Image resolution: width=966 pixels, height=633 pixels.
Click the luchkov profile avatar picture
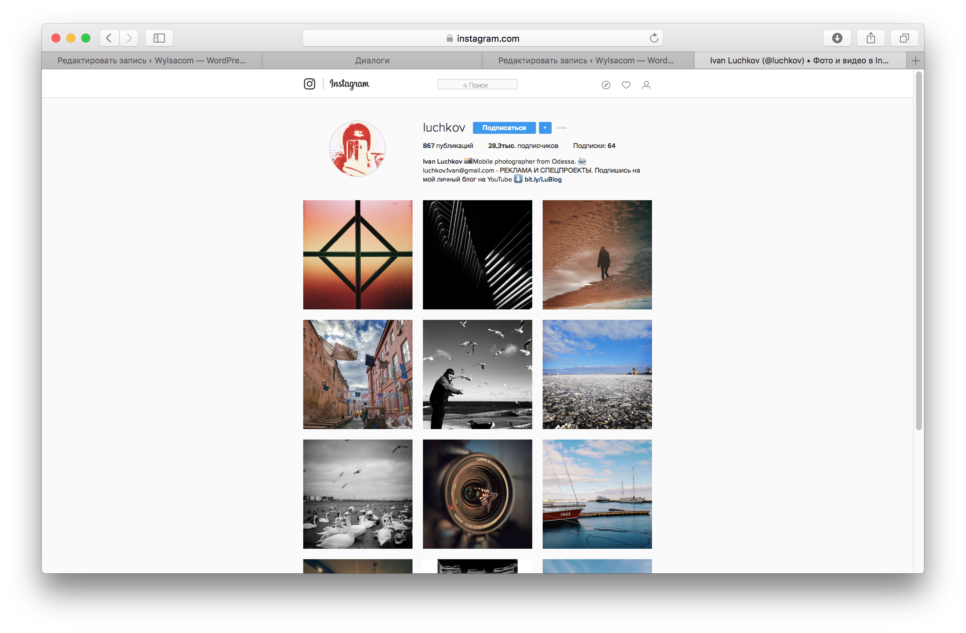tap(357, 148)
